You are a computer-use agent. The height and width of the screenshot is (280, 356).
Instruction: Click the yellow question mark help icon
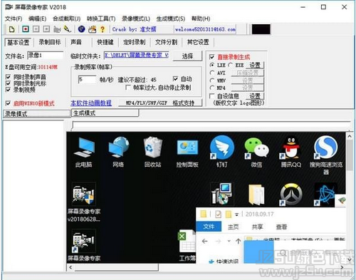(103, 29)
